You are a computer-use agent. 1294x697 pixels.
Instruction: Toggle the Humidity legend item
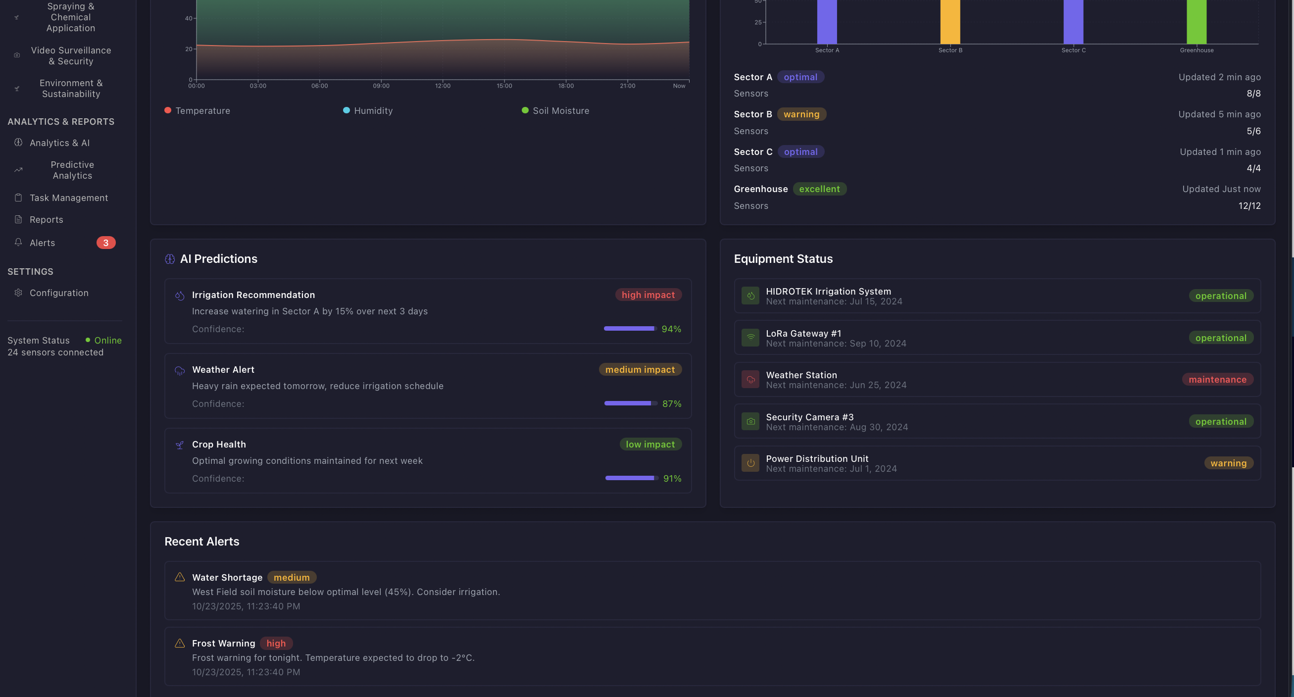(368, 110)
